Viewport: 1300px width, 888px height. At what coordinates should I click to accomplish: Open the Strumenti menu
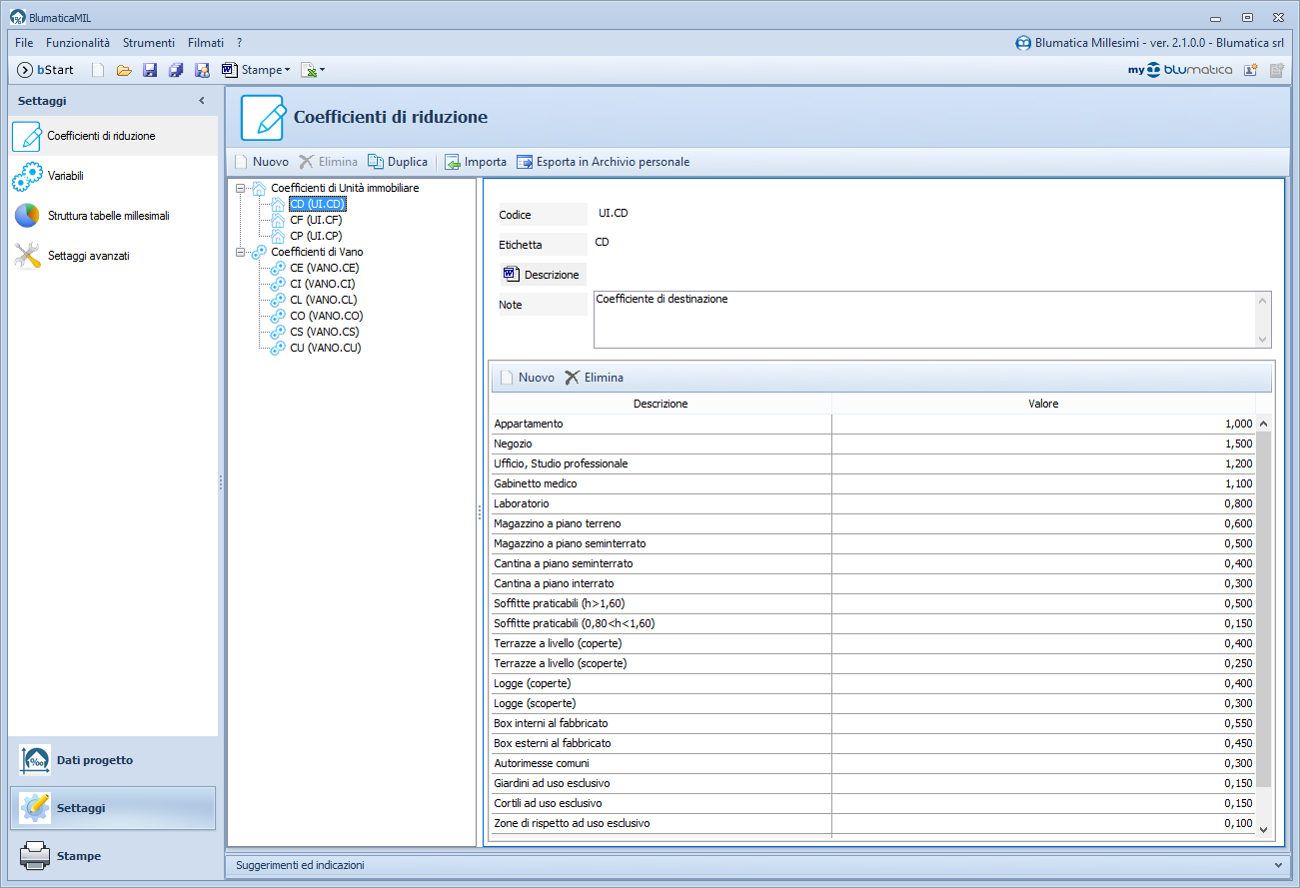pos(148,43)
